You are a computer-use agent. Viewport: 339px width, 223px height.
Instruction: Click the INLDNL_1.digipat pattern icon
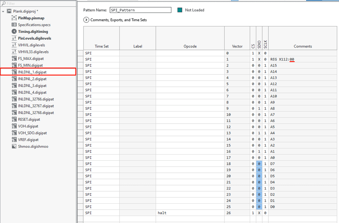14,72
